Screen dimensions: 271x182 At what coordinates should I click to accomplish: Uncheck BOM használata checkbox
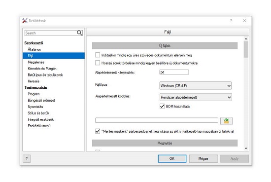162,106
